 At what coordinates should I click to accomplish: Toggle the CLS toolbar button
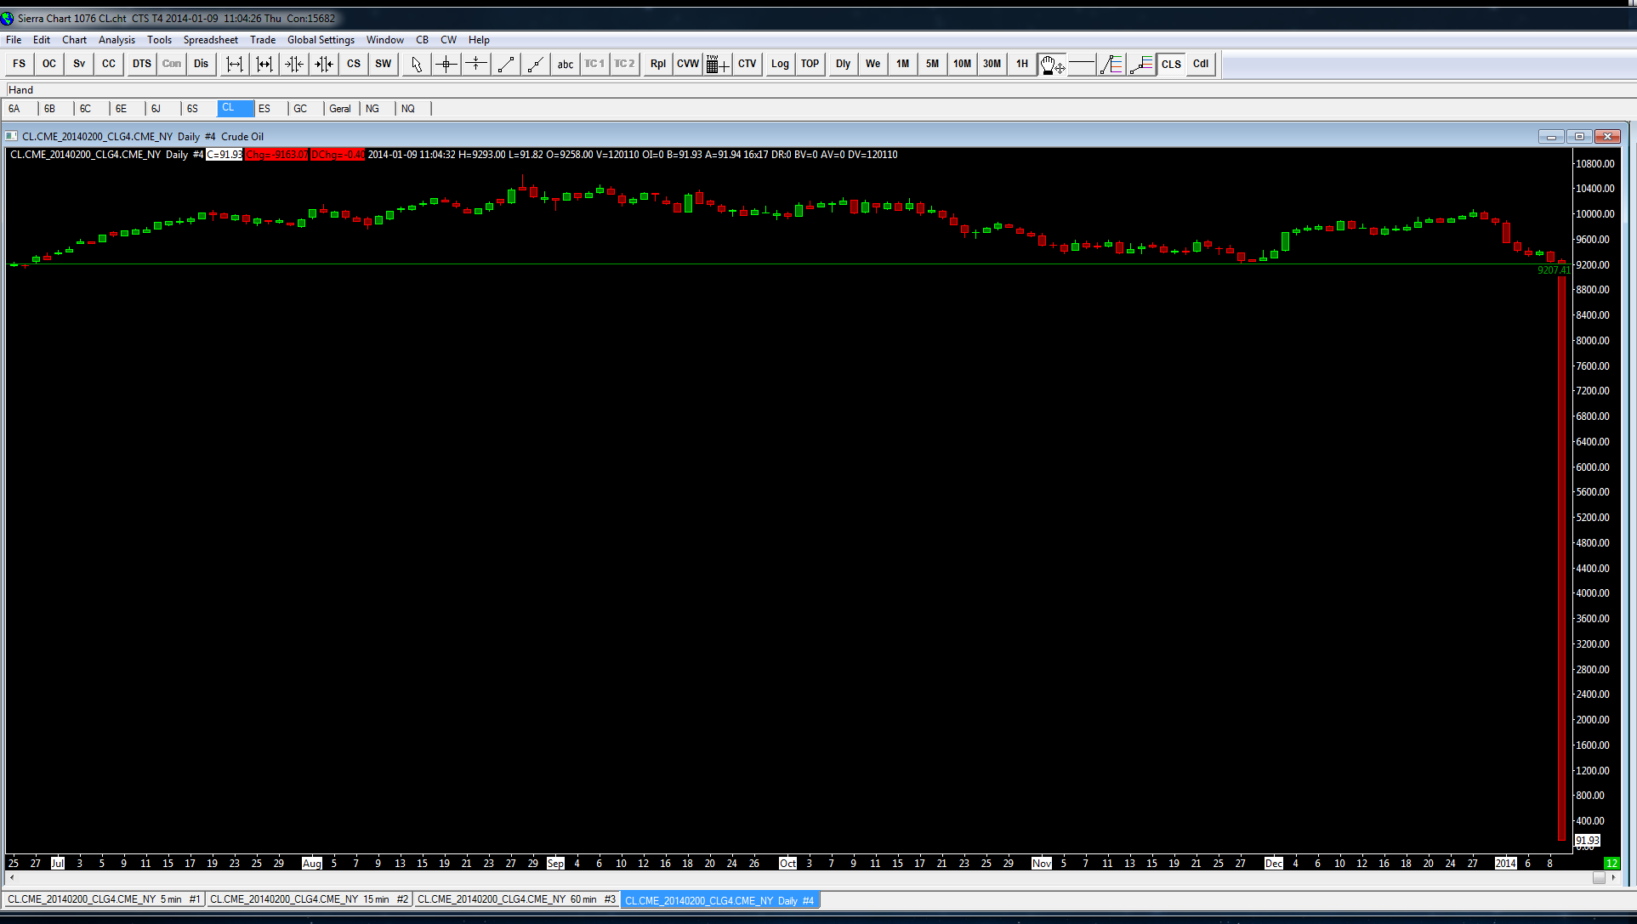1171,64
